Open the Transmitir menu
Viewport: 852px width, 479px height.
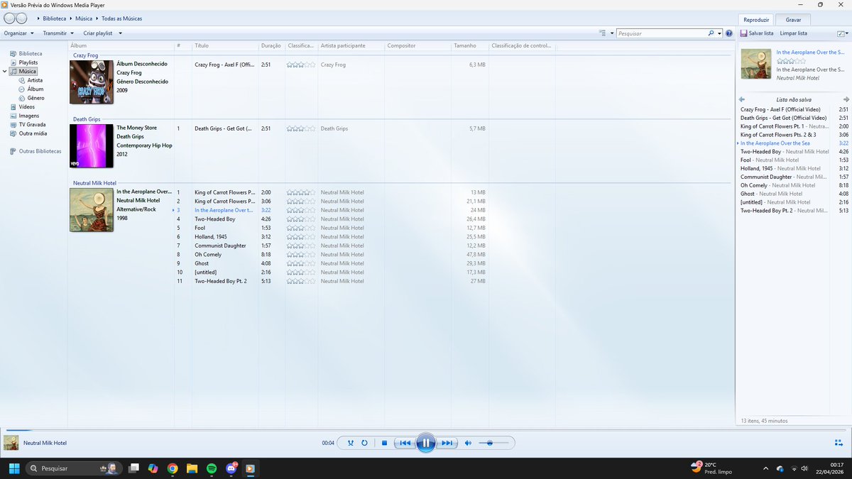58,33
